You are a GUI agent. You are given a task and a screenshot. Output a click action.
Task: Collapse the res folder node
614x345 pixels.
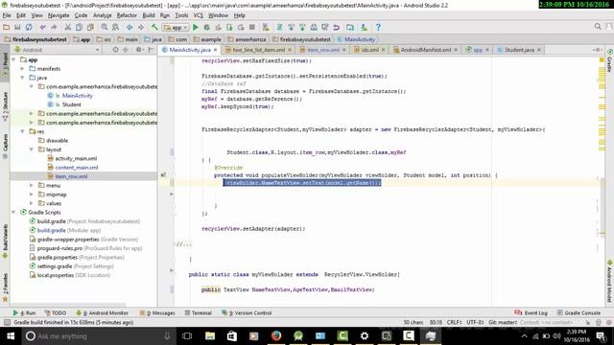coord(23,132)
